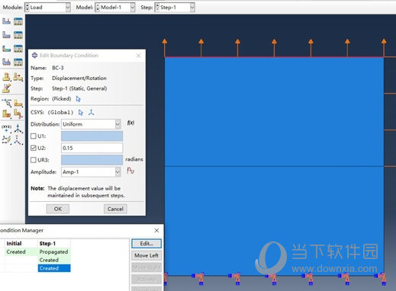Open Boundary Condition Manager toolbox icon
The image size is (396, 291).
coord(18,35)
